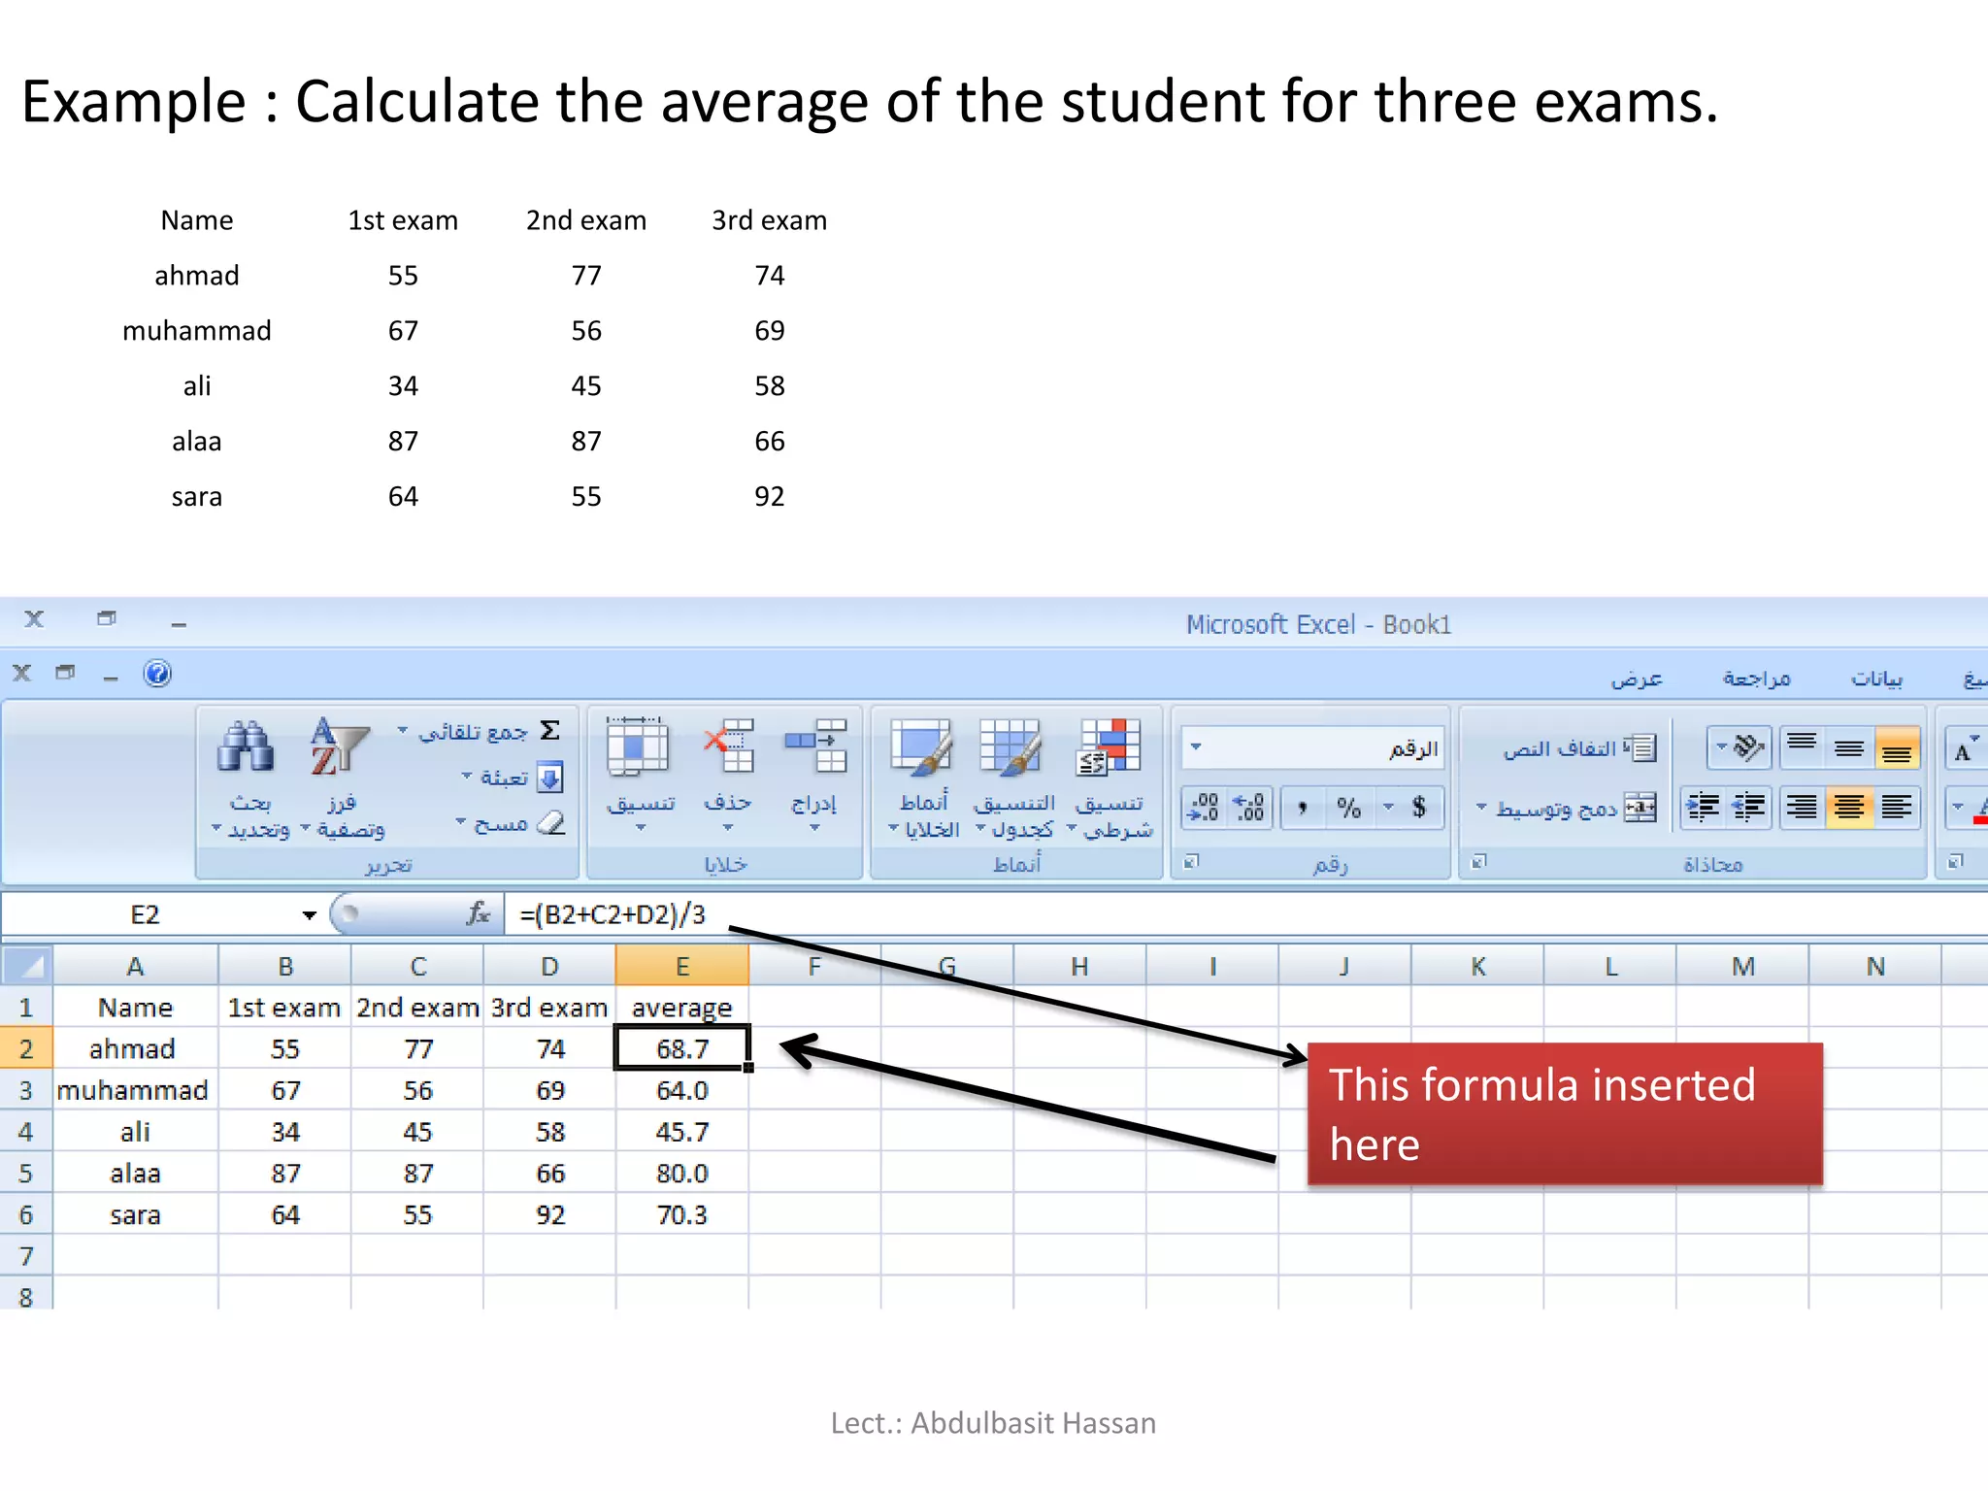Image resolution: width=1988 pixels, height=1491 pixels.
Task: Open Cell Styles gallery icon
Action: pos(920,747)
